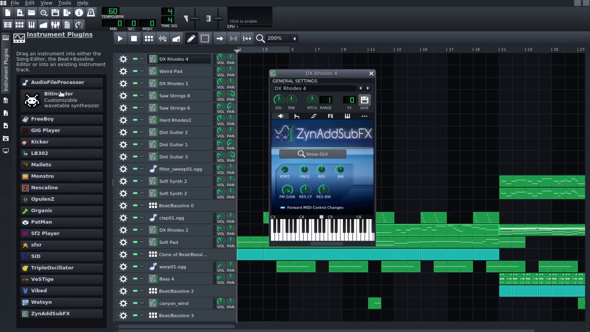Mute the canyon_wind track

tap(135, 303)
